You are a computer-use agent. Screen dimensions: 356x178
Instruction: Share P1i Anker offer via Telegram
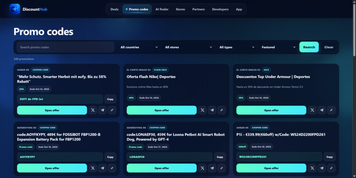pos(322,168)
